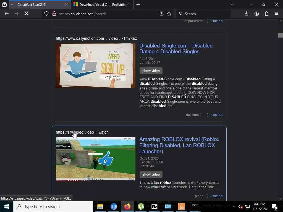Stop loading the current page
Viewport: 283px width, 212px height.
[27, 14]
